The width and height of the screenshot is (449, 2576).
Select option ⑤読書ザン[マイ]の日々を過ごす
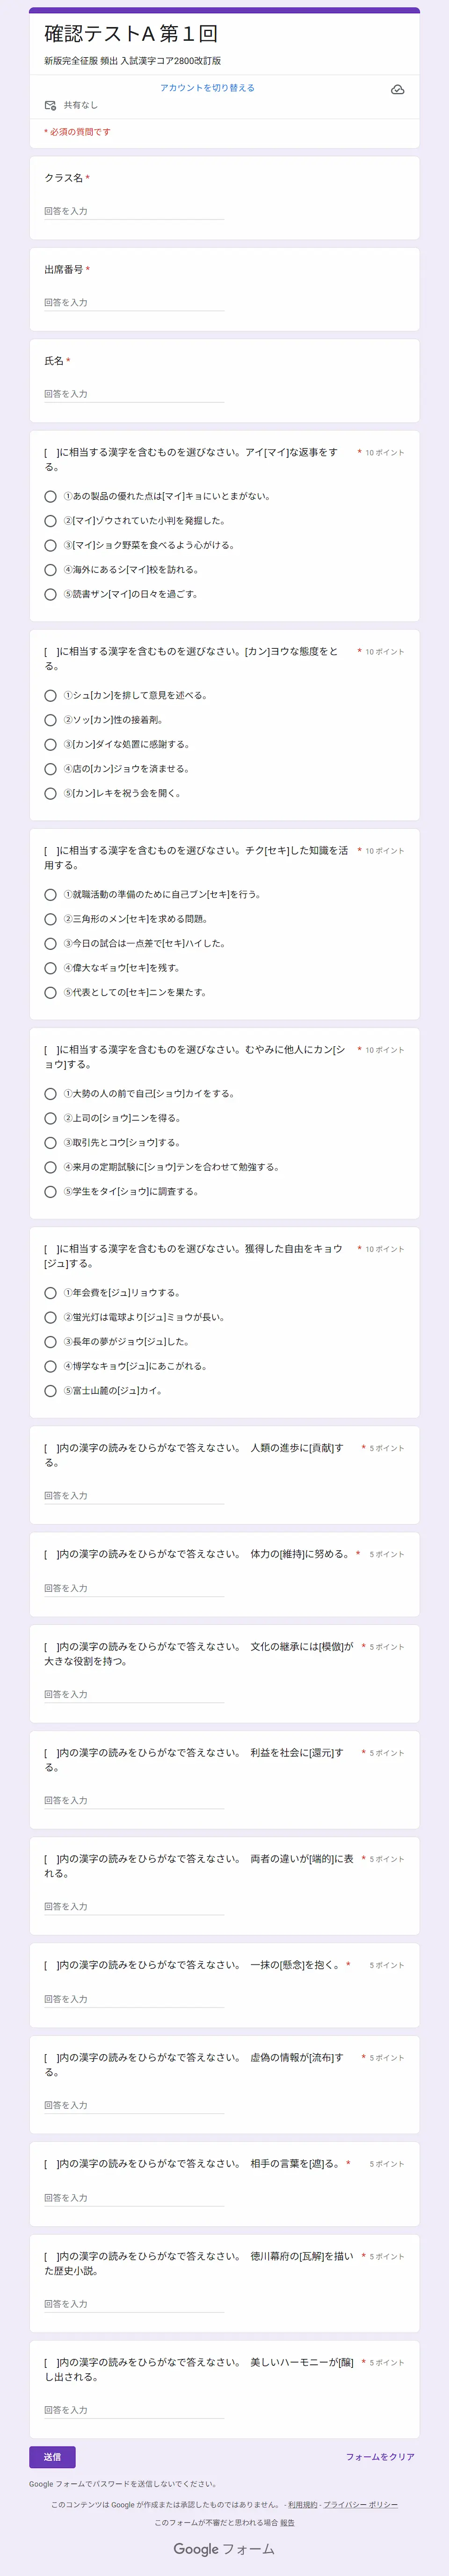pyautogui.click(x=50, y=594)
